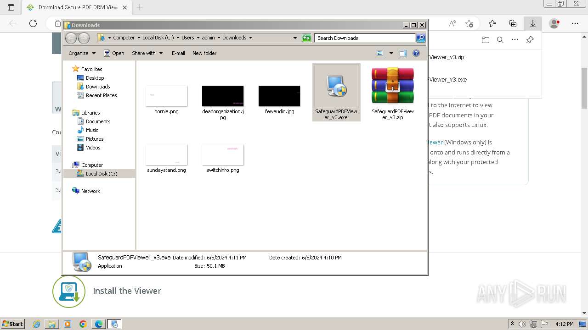Create a New folder

click(x=204, y=53)
